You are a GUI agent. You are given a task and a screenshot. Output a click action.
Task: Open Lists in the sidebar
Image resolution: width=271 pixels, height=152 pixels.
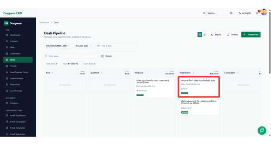tap(12, 47)
